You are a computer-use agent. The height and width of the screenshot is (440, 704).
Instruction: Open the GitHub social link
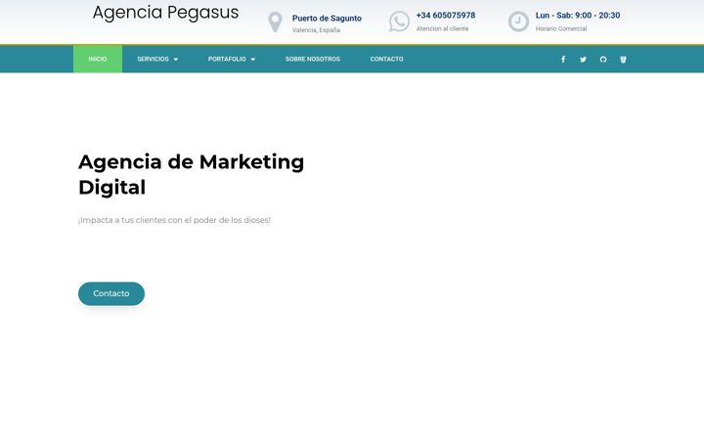click(603, 60)
